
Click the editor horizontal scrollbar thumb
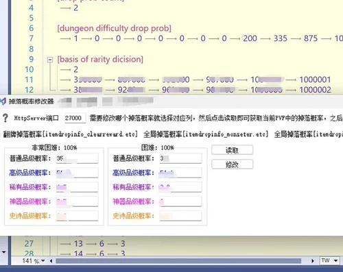coord(178,261)
